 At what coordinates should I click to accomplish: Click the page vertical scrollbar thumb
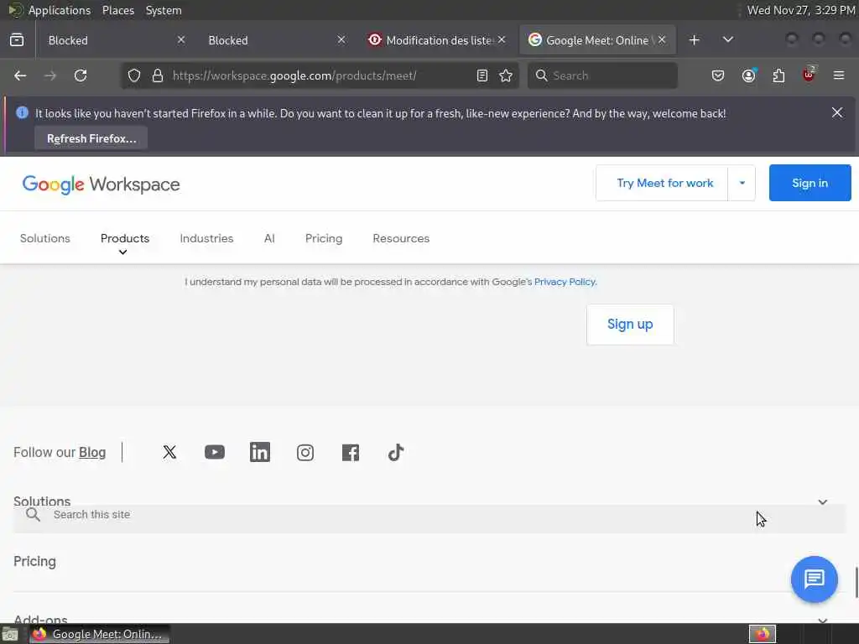(x=856, y=583)
